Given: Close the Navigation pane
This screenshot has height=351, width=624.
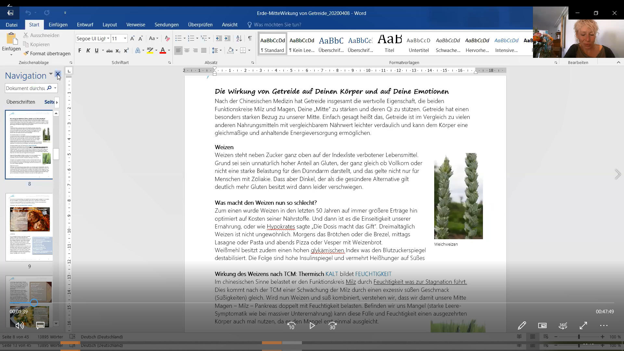Looking at the screenshot, I should tap(58, 74).
